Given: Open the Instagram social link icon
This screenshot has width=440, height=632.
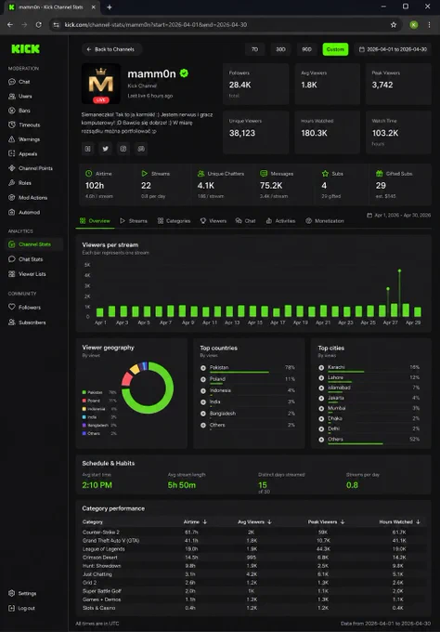Looking at the screenshot, I should point(123,149).
